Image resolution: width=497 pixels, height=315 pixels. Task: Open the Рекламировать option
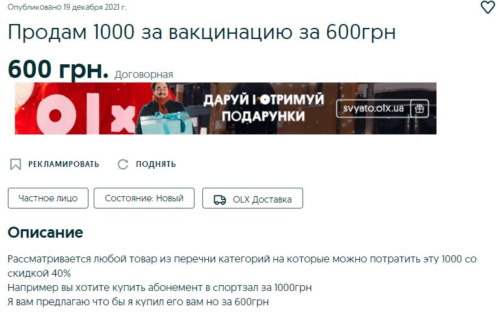(x=64, y=164)
